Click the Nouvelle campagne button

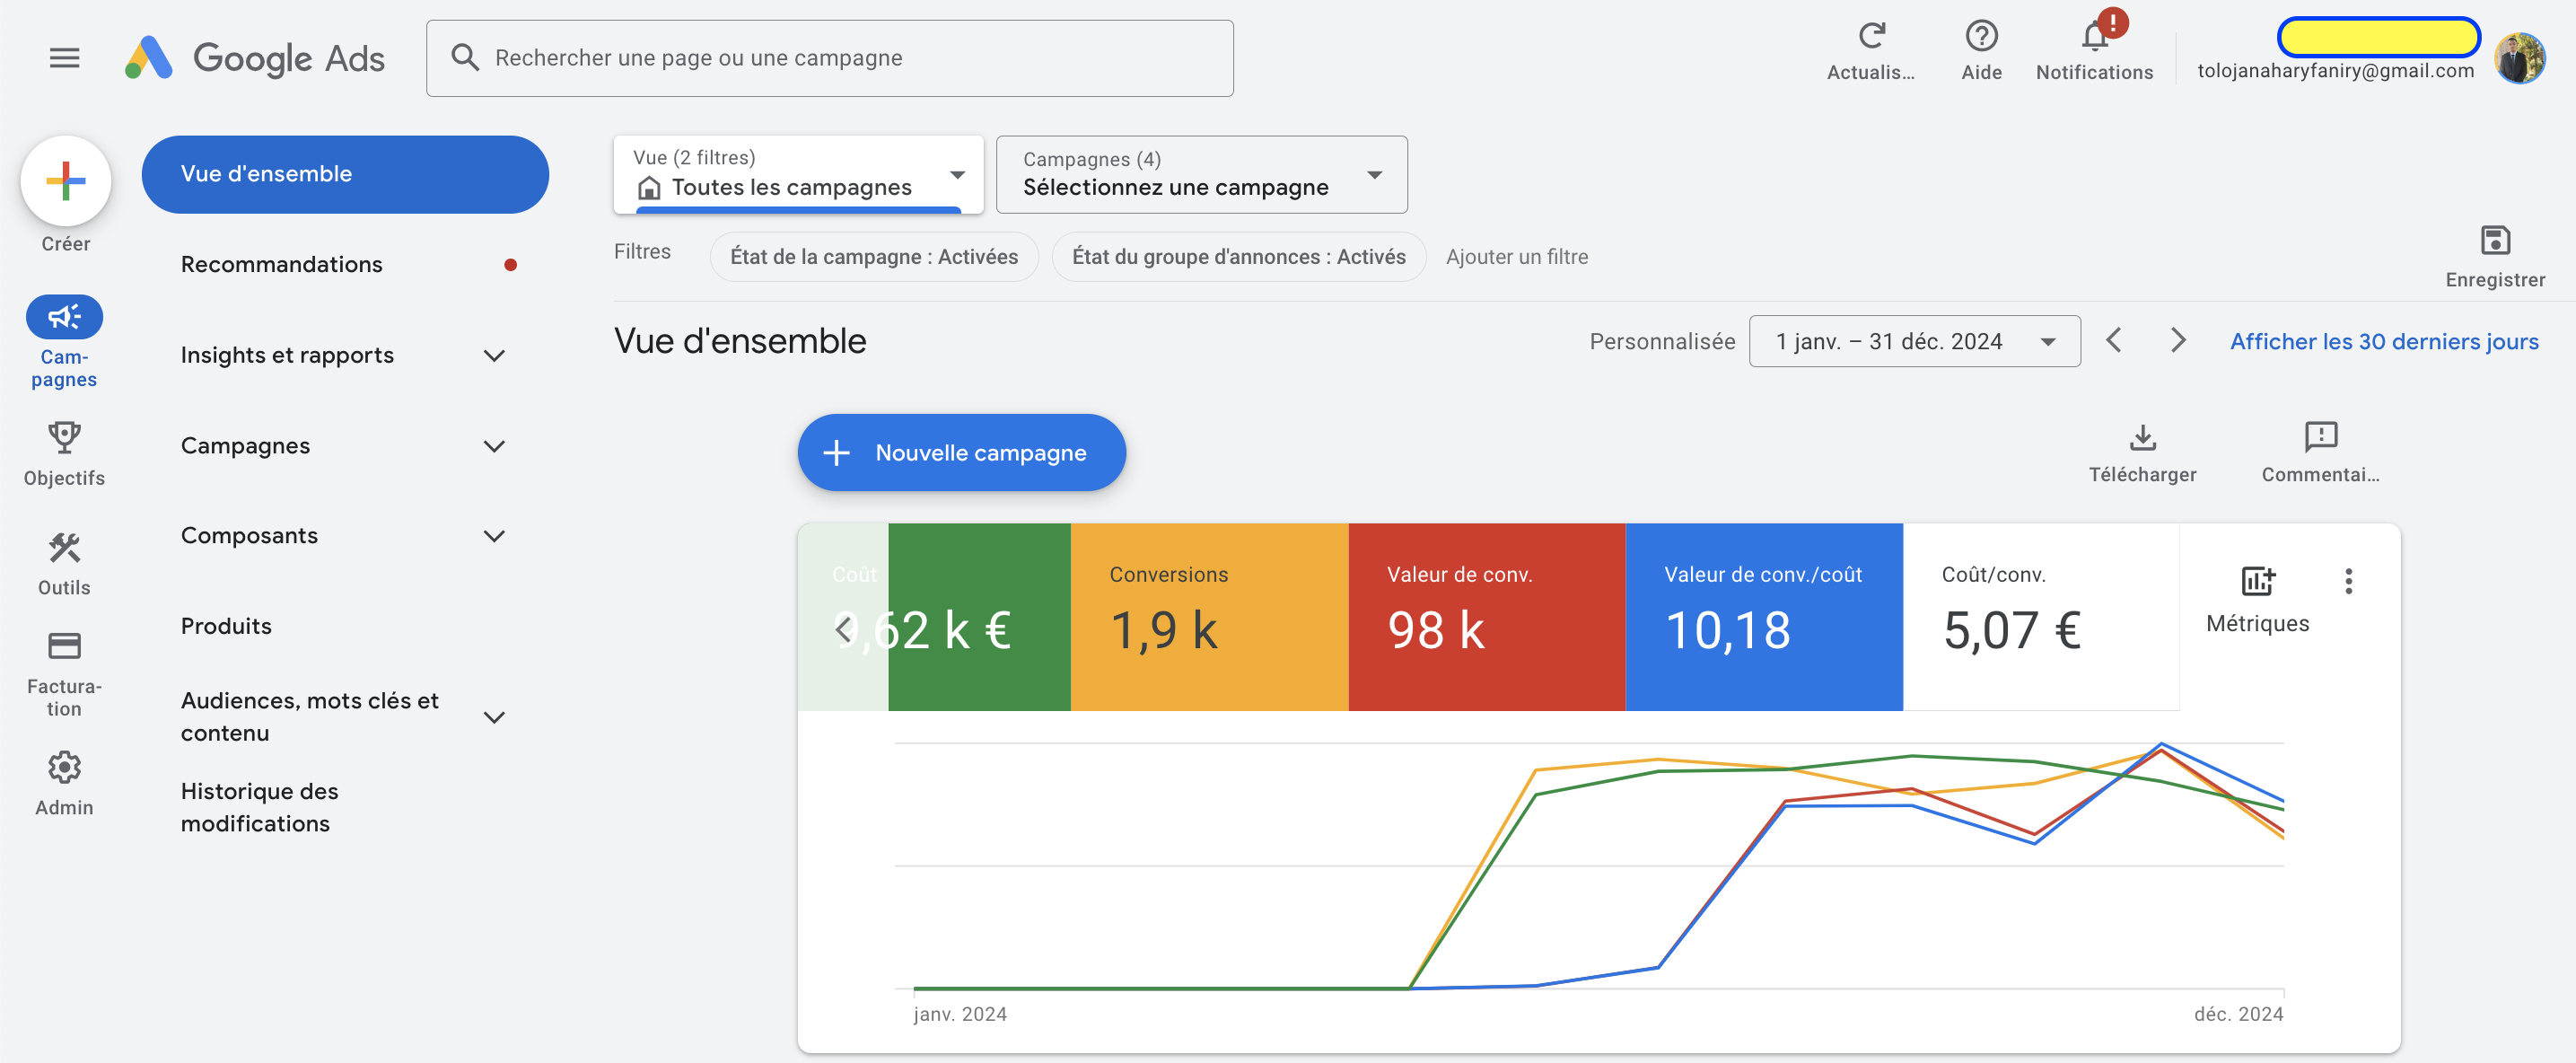click(961, 453)
